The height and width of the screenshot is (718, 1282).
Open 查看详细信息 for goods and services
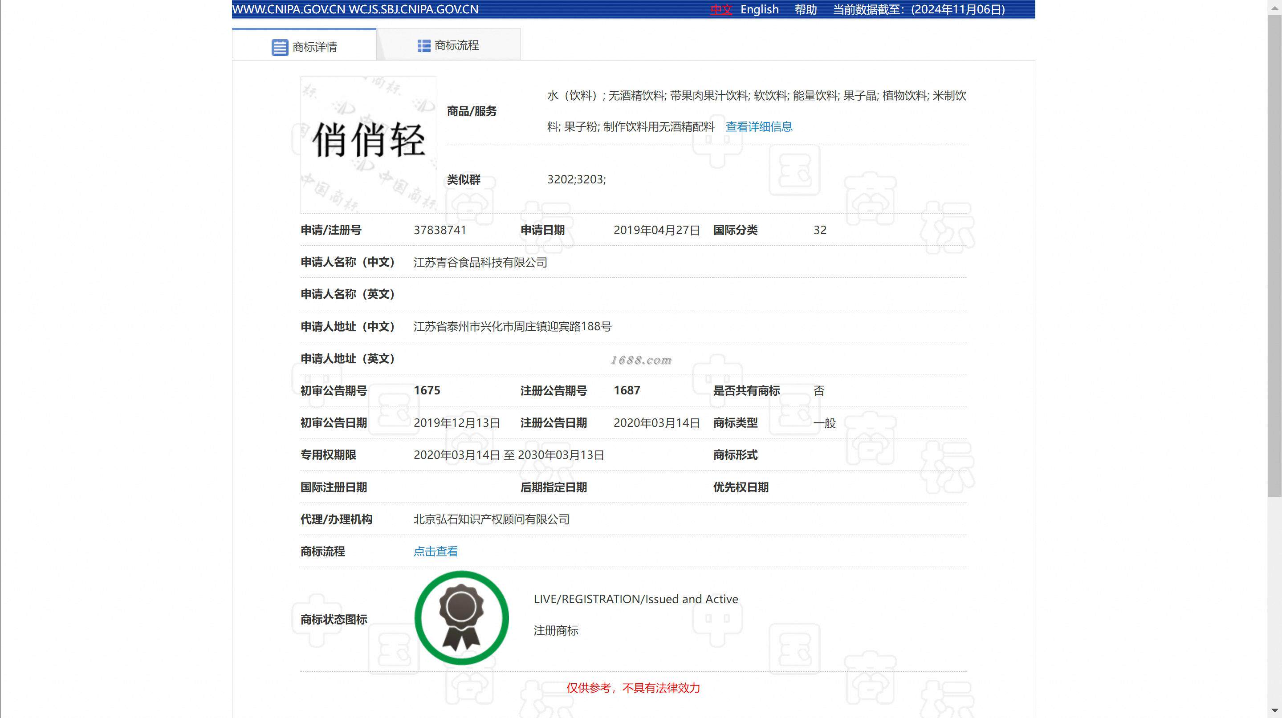pyautogui.click(x=758, y=127)
